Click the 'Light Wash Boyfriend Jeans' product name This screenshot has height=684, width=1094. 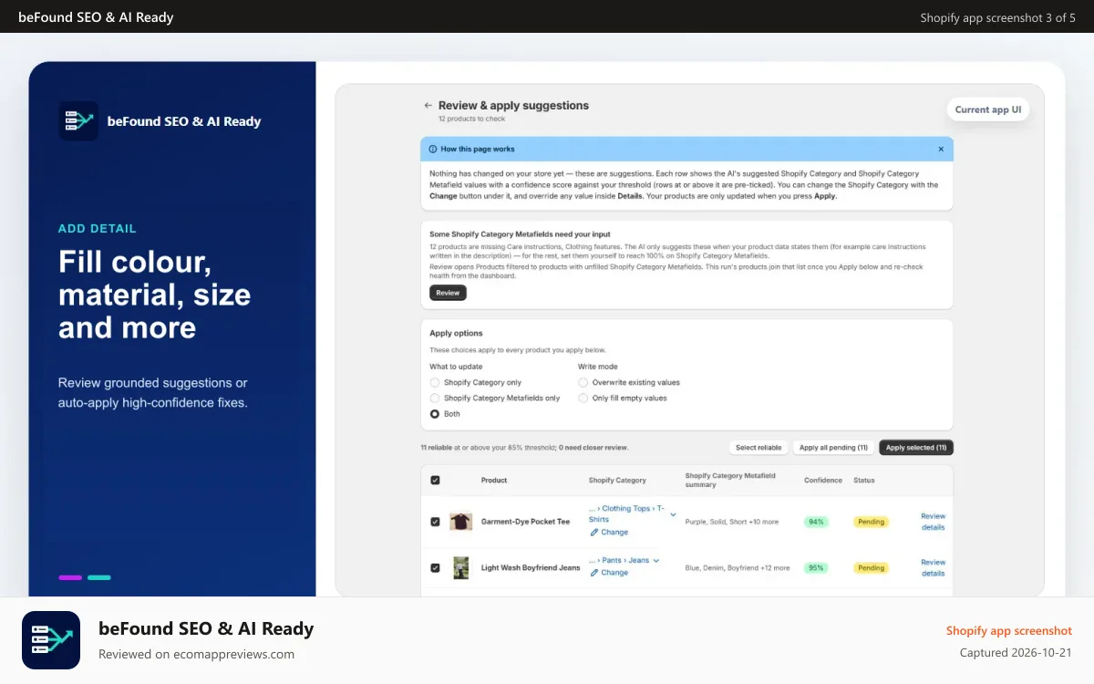(531, 567)
